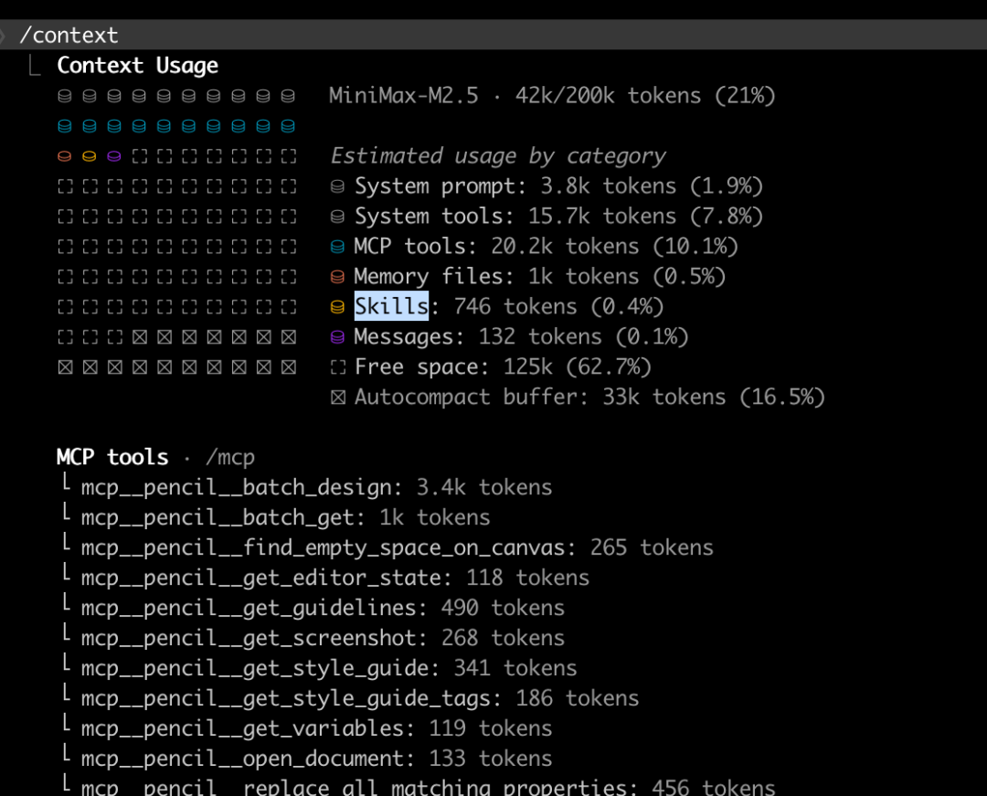Select the mcp__pencil__get_screenshot entry
This screenshot has width=987, height=796.
pos(254,638)
